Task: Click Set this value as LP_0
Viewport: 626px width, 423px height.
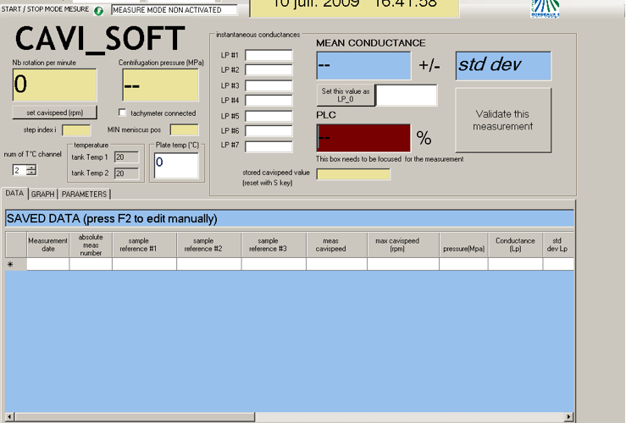Action: point(345,95)
